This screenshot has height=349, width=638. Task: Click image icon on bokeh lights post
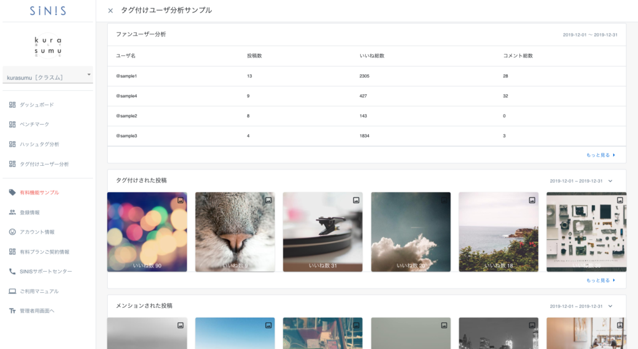pyautogui.click(x=180, y=200)
